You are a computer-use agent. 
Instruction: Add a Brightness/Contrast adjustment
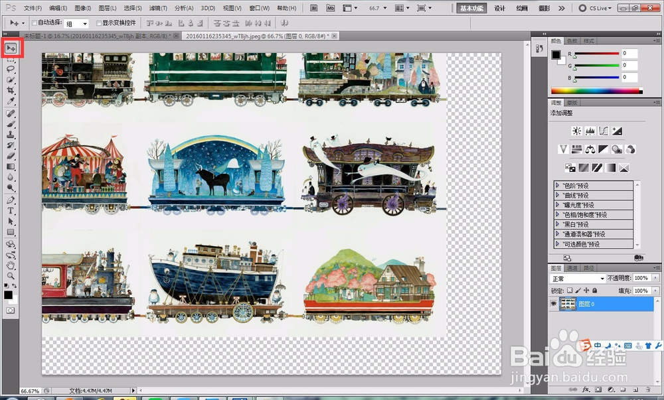[576, 131]
